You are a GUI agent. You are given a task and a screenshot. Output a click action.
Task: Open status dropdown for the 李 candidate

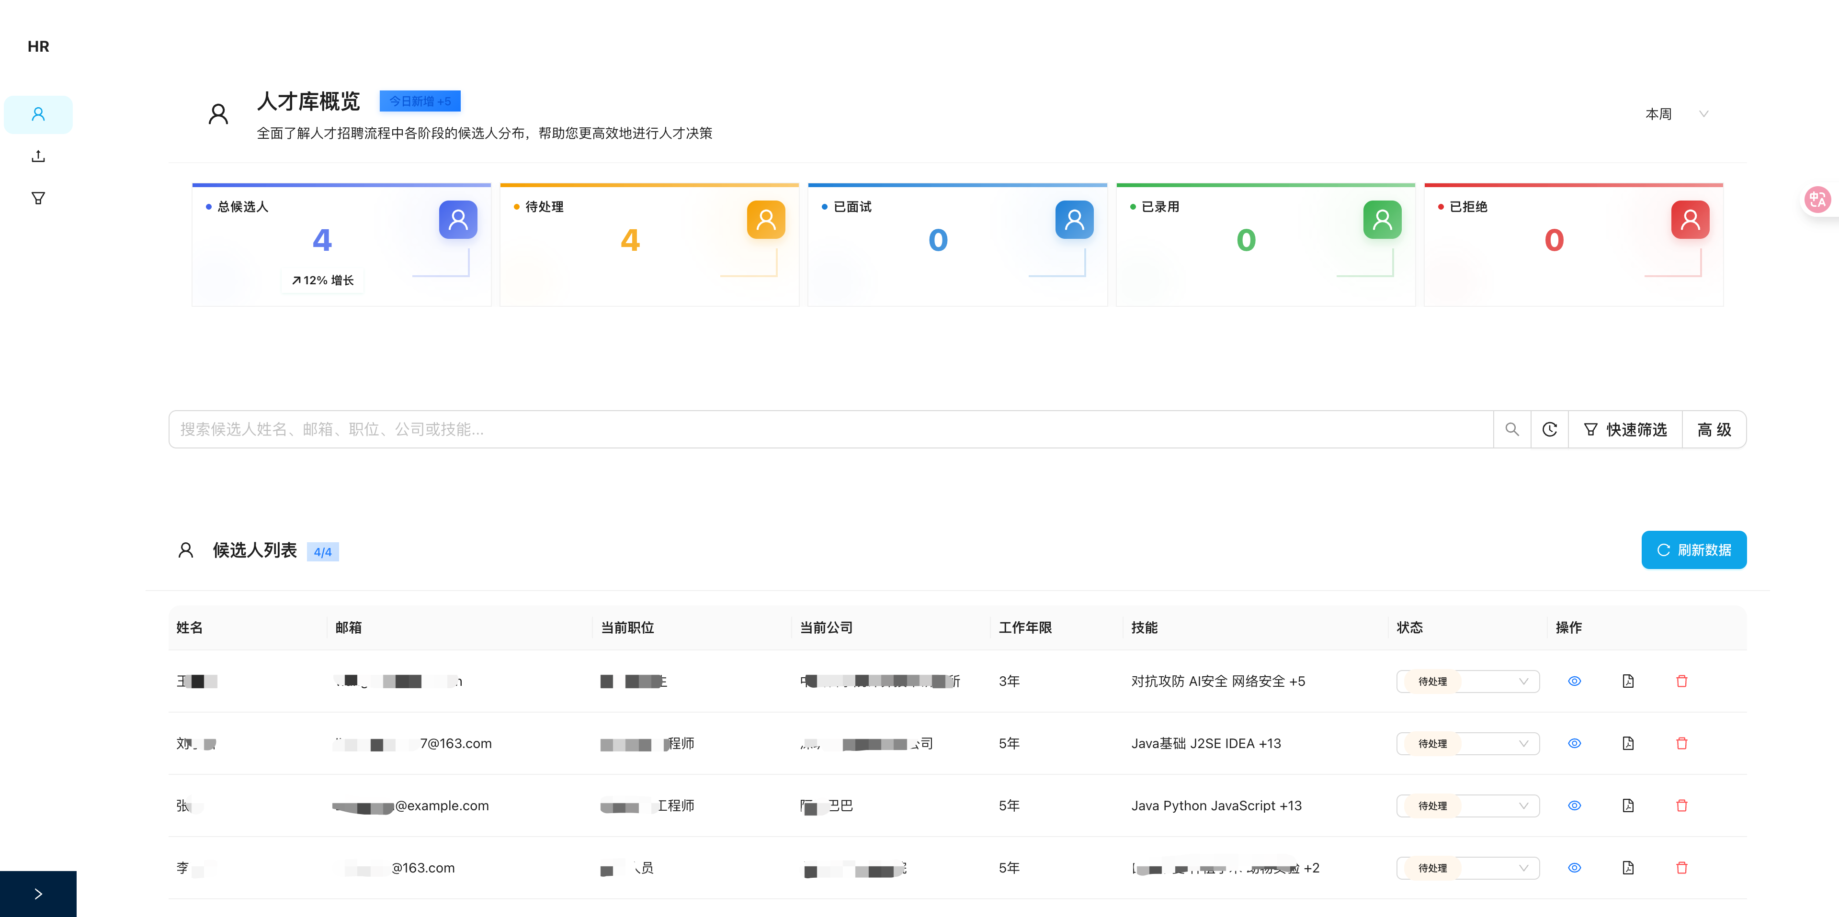pyautogui.click(x=1468, y=869)
